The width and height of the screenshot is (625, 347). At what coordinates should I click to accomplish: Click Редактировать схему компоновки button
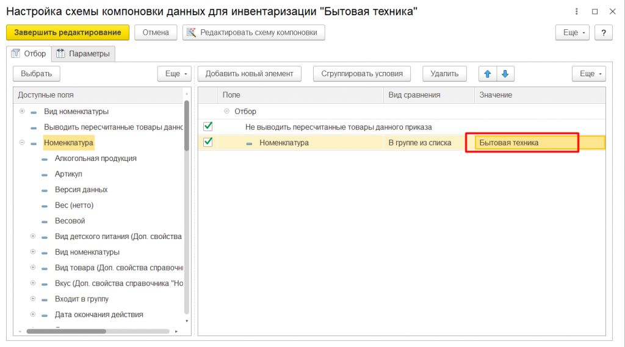(x=253, y=33)
